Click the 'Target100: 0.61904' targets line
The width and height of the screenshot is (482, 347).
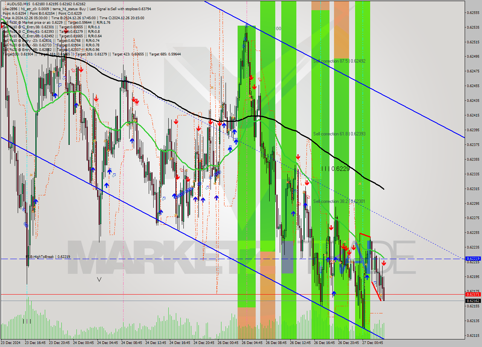[x=92, y=54]
